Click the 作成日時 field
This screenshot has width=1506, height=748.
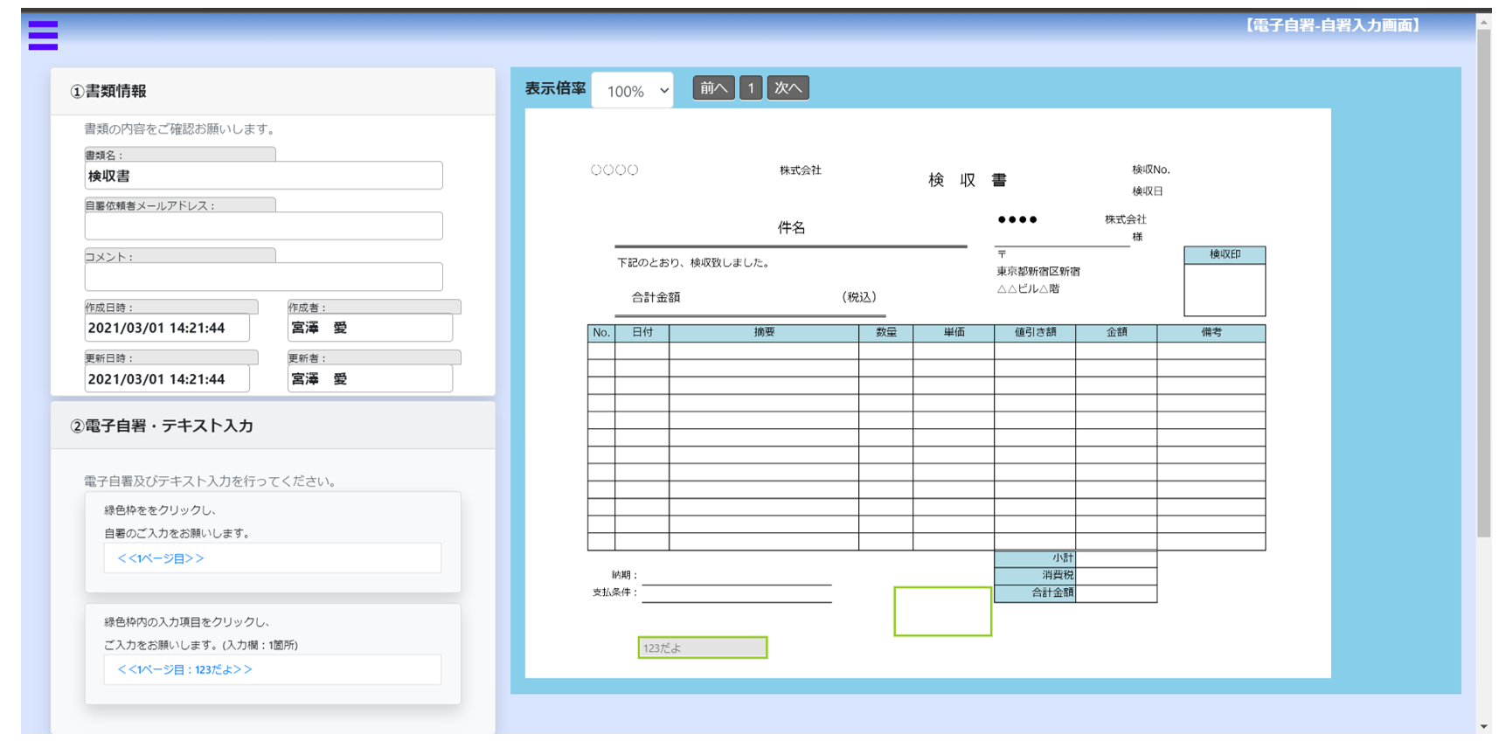point(167,328)
